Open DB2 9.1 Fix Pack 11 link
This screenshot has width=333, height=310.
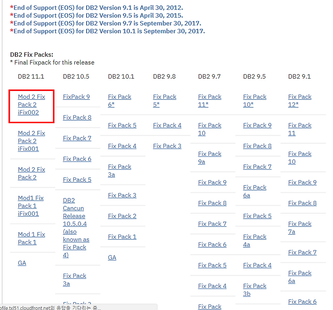coord(300,129)
